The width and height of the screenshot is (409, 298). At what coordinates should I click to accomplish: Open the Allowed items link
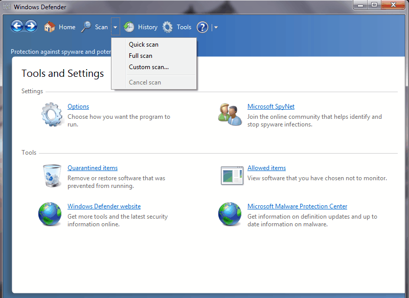266,168
